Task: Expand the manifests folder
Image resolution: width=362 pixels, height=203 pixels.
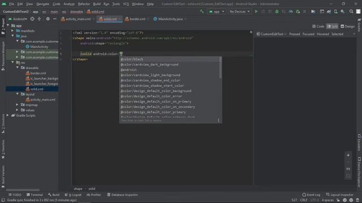Action: pos(12,30)
